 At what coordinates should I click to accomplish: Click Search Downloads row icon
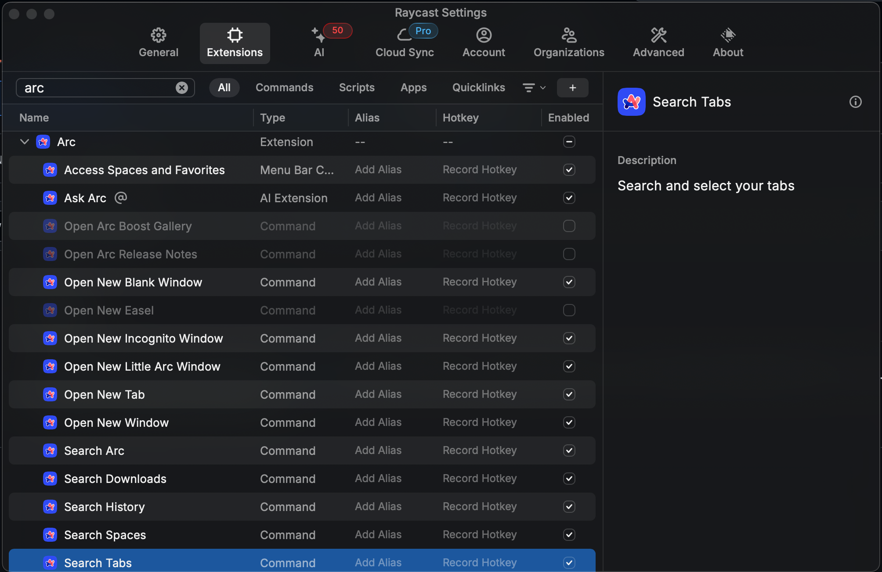pyautogui.click(x=50, y=479)
